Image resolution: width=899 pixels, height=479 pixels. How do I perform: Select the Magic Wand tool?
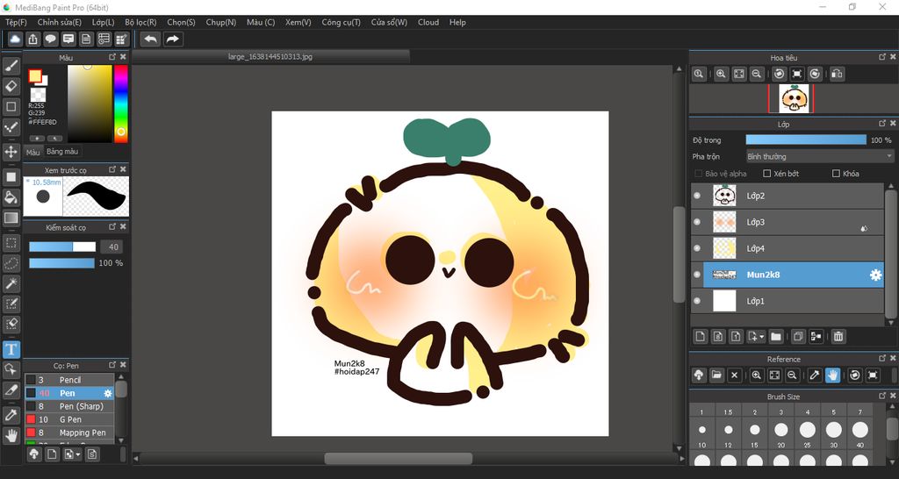(11, 283)
